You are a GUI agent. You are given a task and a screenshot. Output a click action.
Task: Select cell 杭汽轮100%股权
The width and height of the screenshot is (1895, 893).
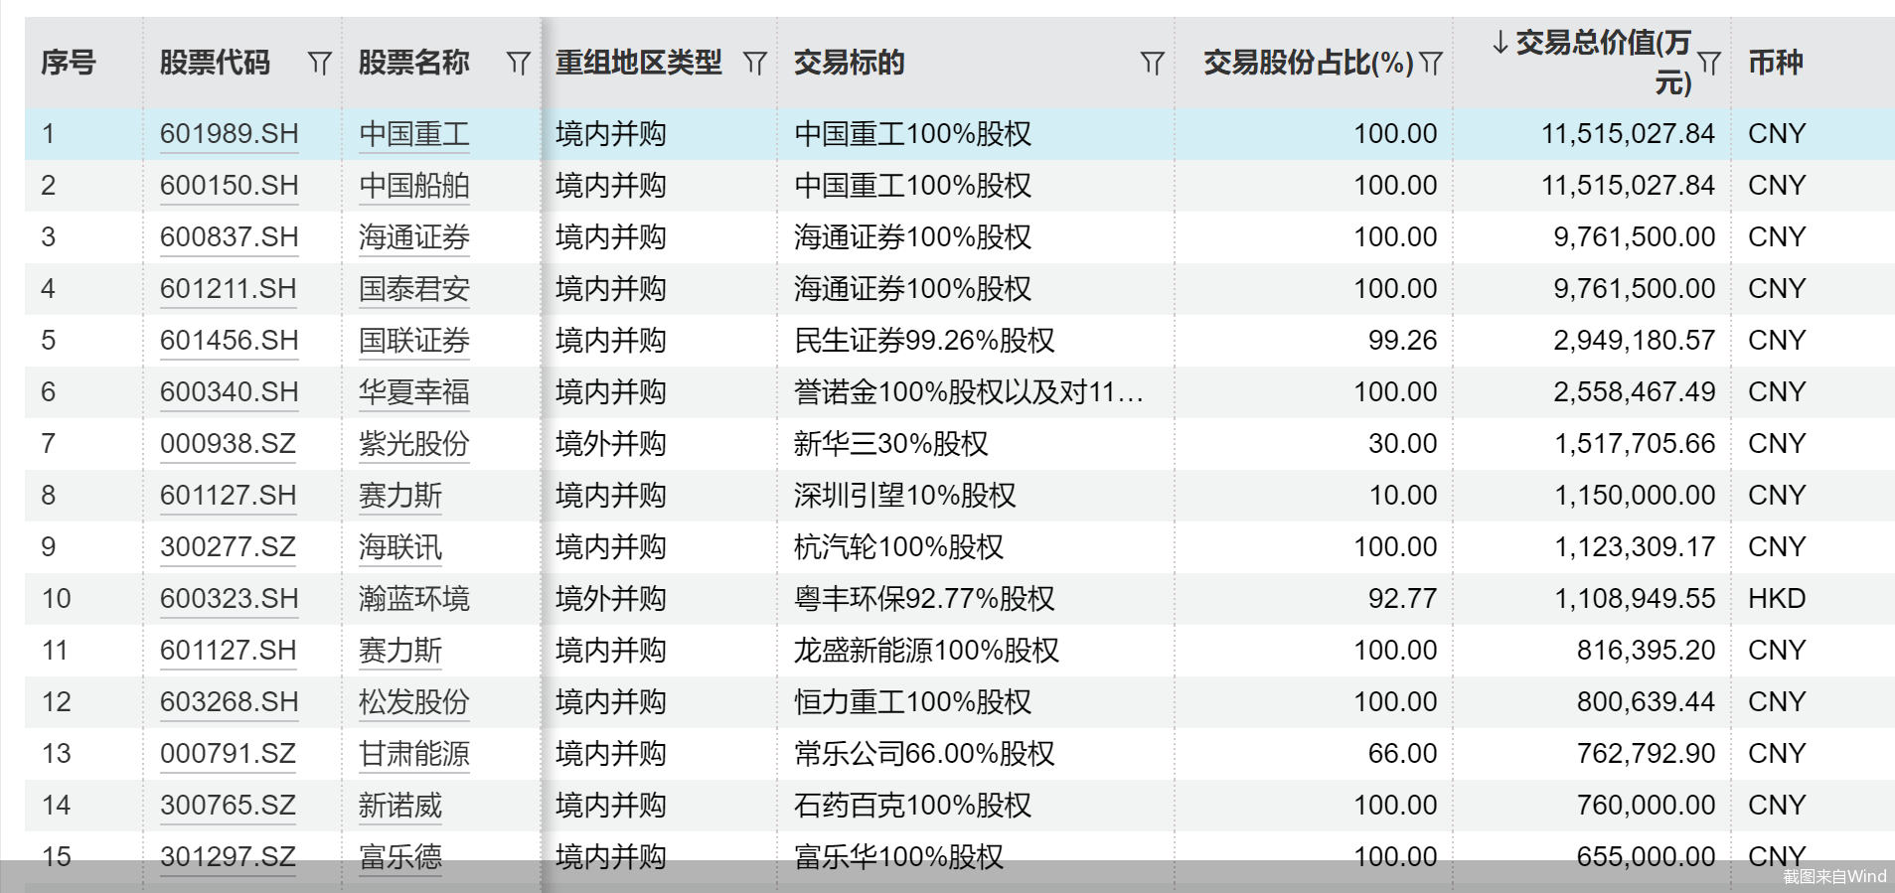899,547
